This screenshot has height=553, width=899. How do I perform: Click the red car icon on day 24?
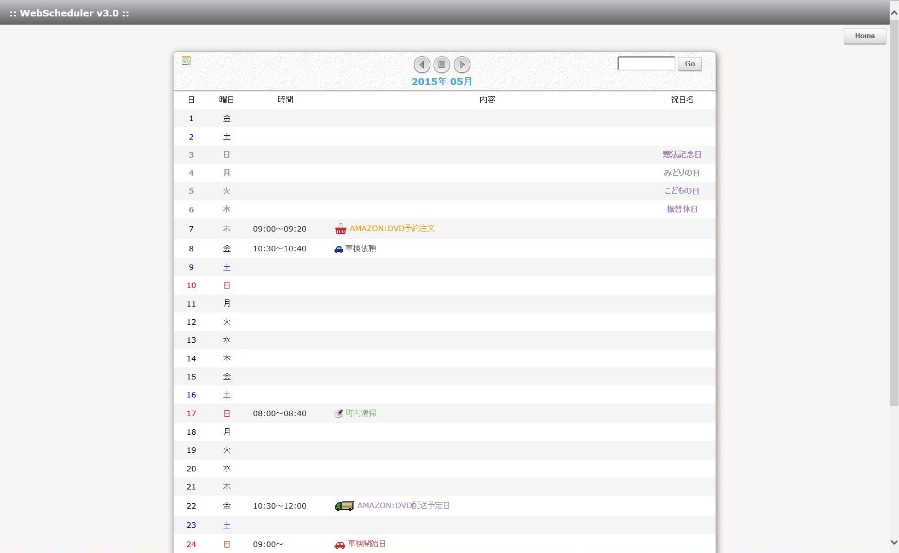point(339,545)
